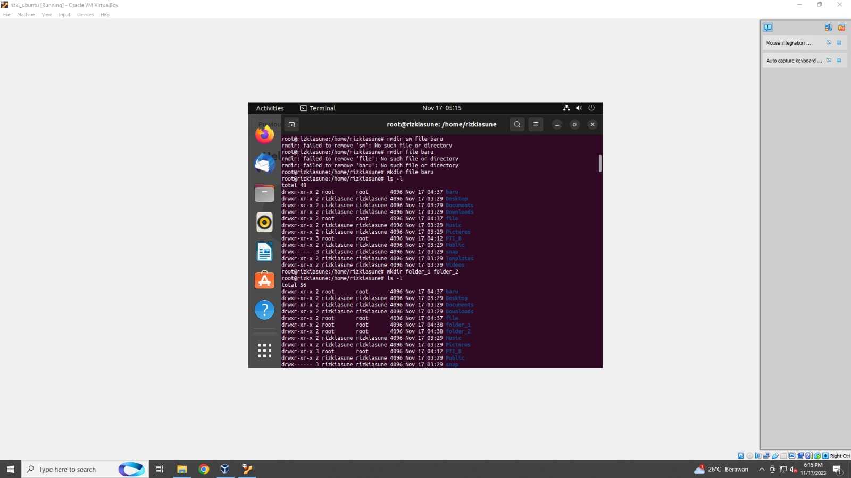
Task: Open File Explorer from the Windows taskbar
Action: pyautogui.click(x=182, y=469)
